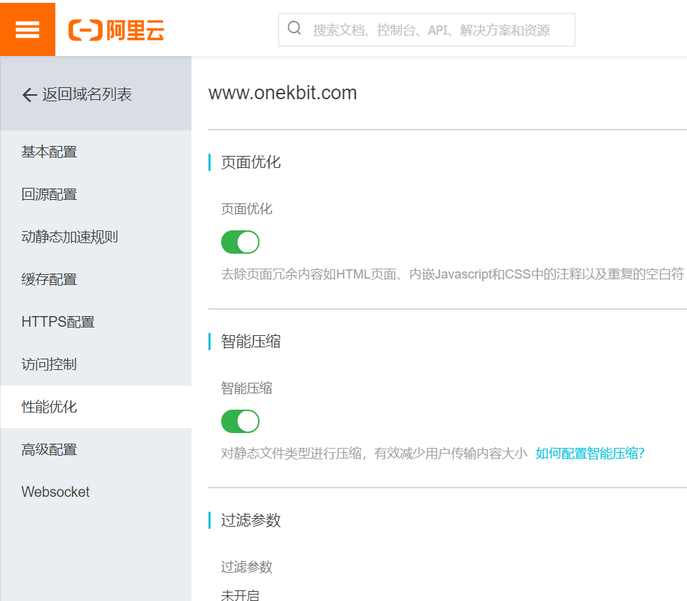
Task: Select 动静态加速规则 menu item
Action: click(x=69, y=237)
